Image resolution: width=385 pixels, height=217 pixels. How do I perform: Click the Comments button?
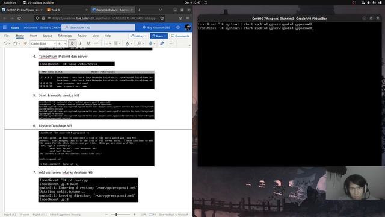tap(180, 36)
